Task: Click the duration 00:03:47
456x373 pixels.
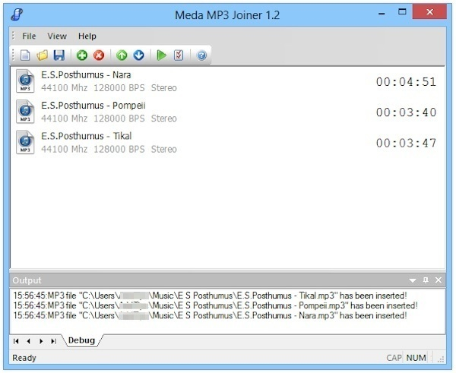Action: 406,143
